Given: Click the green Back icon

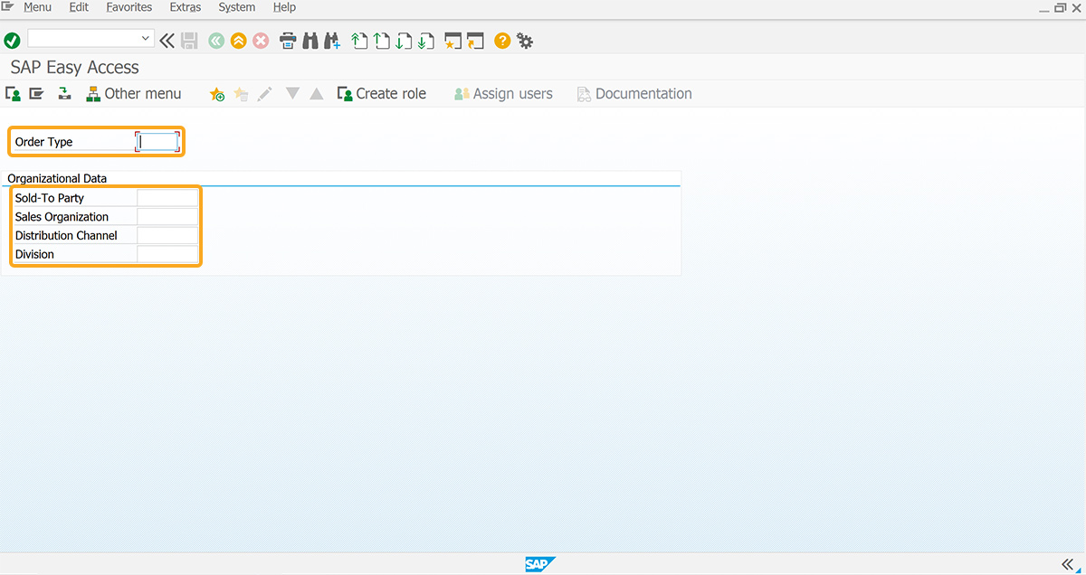Looking at the screenshot, I should pyautogui.click(x=216, y=40).
